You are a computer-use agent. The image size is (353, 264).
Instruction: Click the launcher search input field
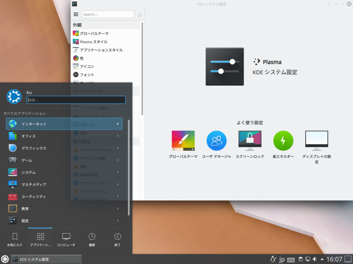coord(76,100)
